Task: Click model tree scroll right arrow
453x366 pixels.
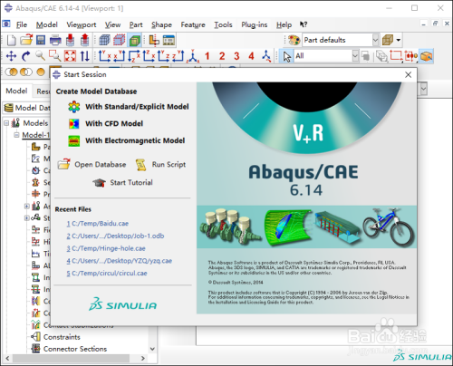Action: tap(143, 359)
